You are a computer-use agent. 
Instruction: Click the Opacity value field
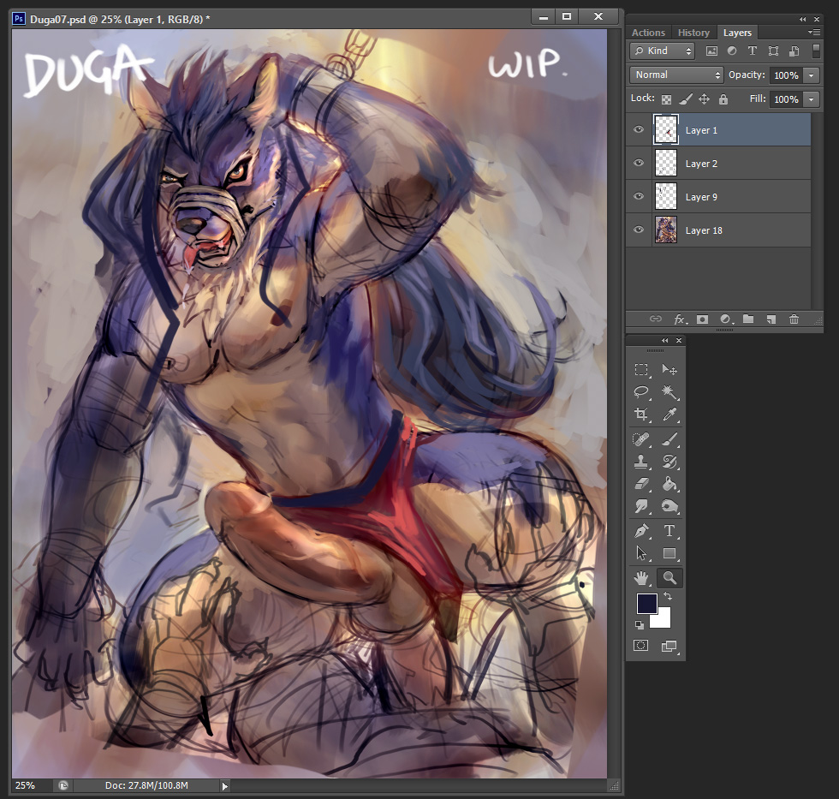[x=786, y=75]
